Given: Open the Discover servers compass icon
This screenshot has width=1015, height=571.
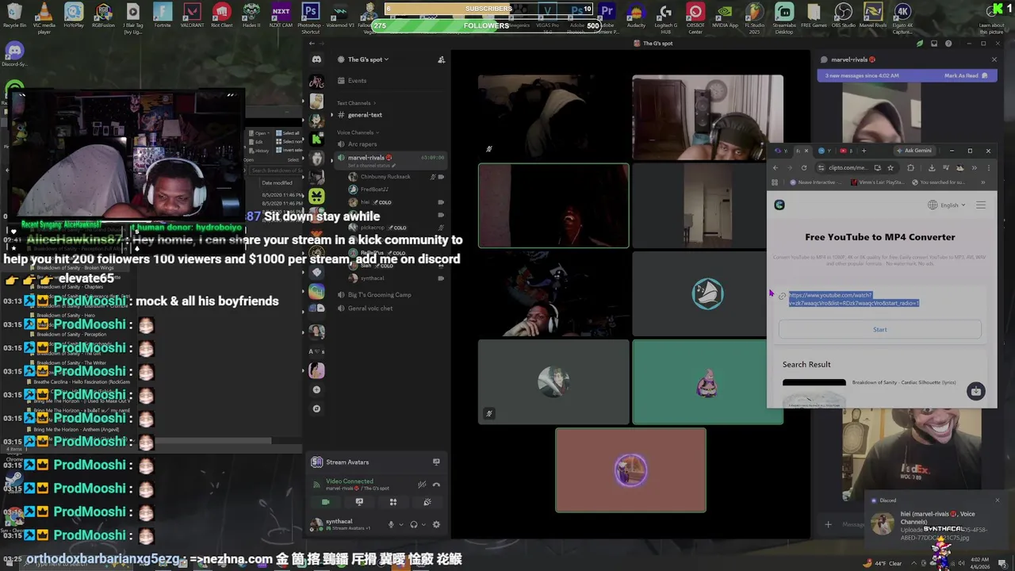Looking at the screenshot, I should tap(316, 408).
